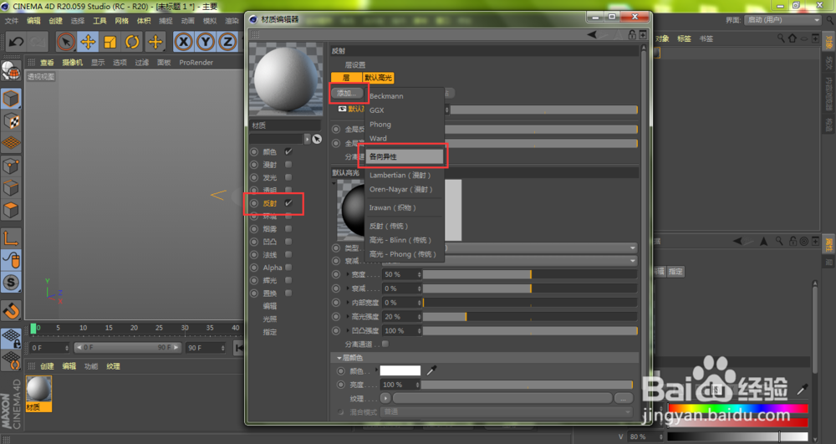The image size is (836, 444).
Task: Click the Locked Workplane grid icon
Action: coord(11,338)
